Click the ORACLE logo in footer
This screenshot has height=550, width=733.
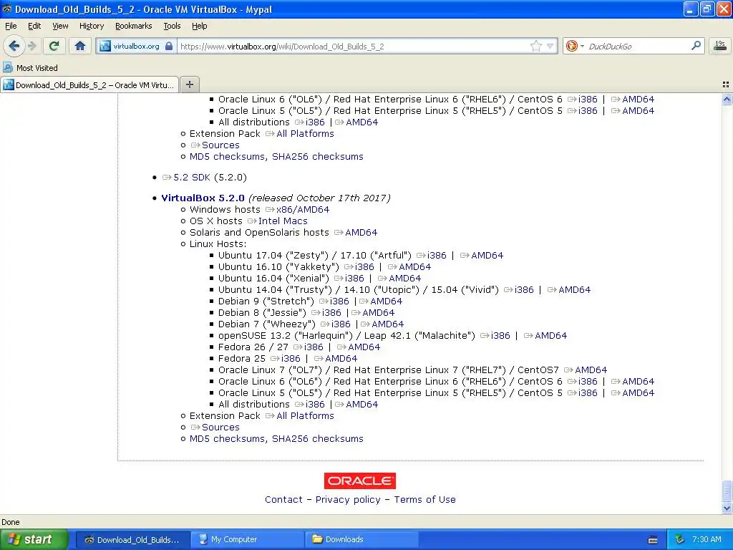(x=359, y=481)
